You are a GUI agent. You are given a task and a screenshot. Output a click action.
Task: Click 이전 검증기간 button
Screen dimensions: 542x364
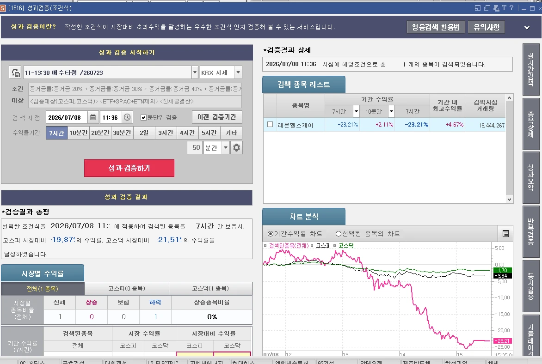(217, 117)
